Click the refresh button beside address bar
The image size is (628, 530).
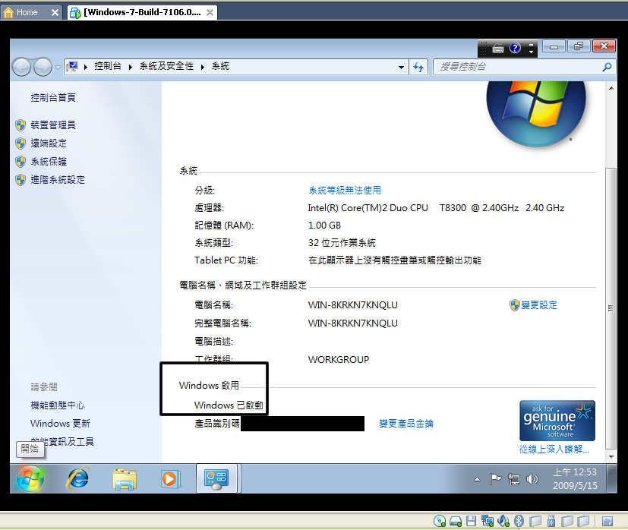pos(418,67)
